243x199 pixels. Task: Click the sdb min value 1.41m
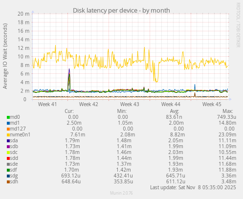pos(124,146)
